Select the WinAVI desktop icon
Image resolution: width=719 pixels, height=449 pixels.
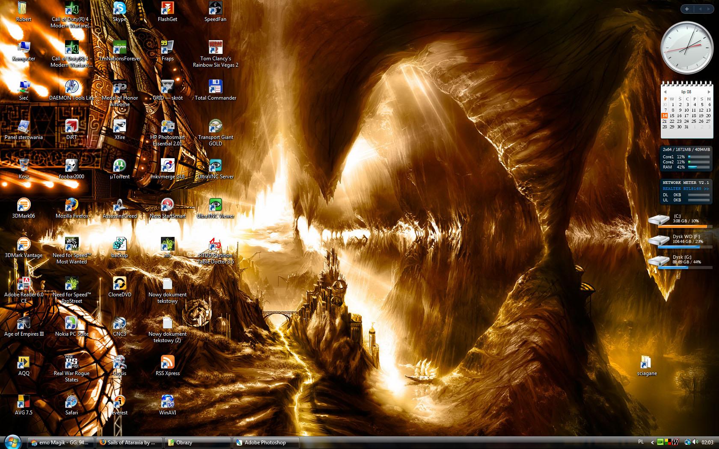pyautogui.click(x=167, y=405)
